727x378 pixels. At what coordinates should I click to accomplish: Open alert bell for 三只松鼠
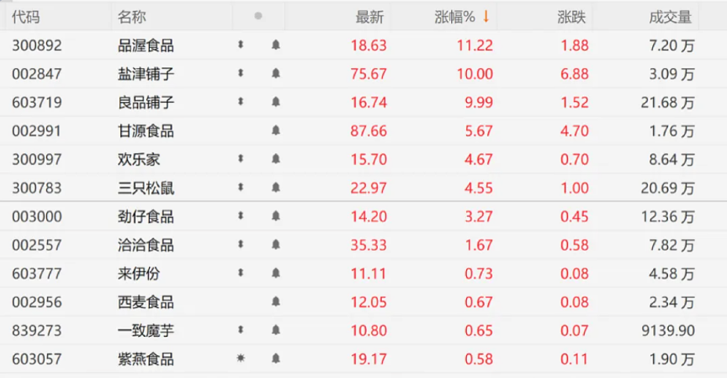point(276,188)
